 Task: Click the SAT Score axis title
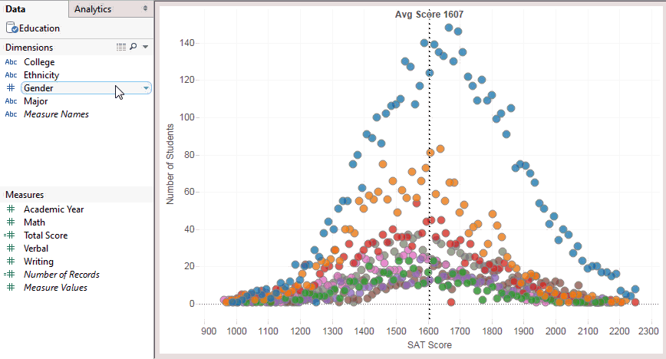coord(430,345)
